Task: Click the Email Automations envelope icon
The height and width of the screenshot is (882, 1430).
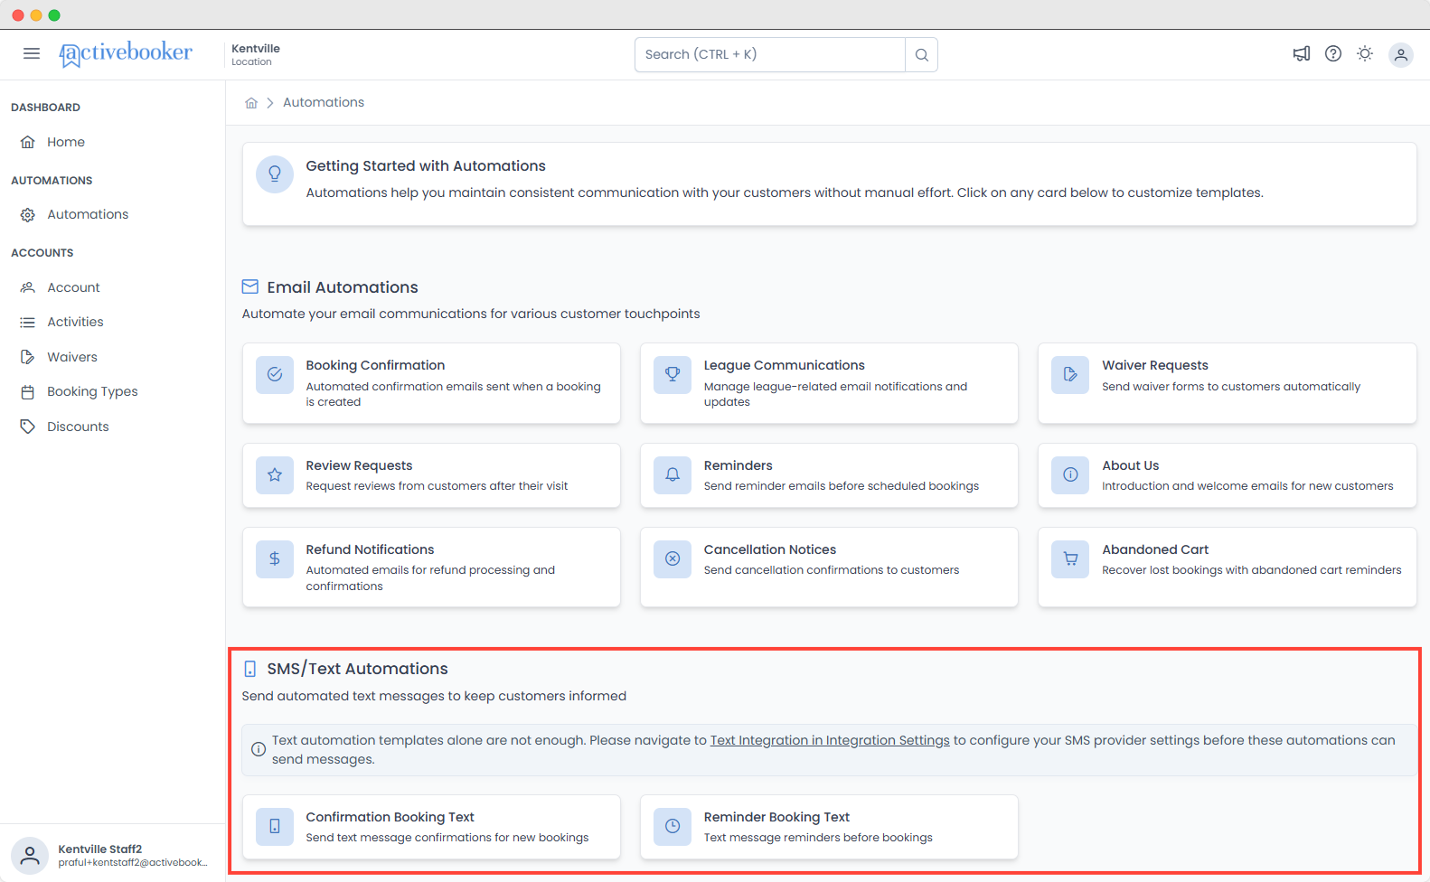Action: point(250,286)
